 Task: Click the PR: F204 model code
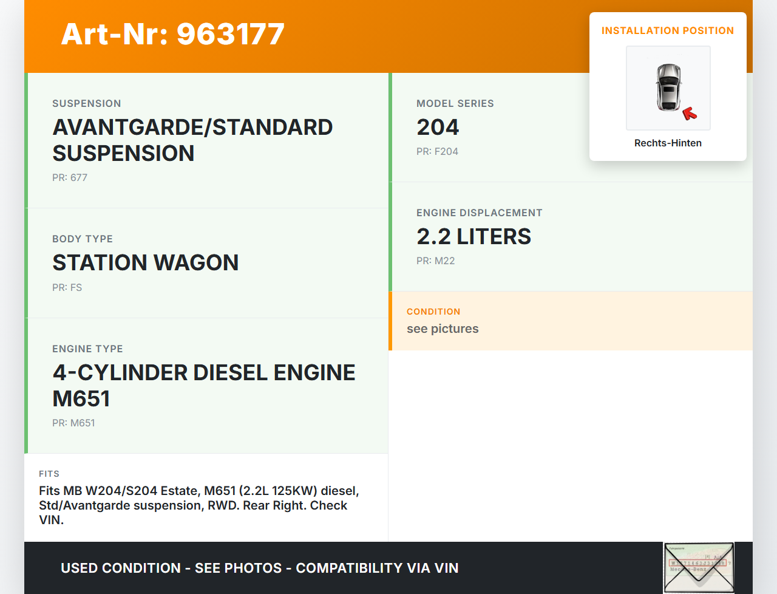(x=437, y=152)
